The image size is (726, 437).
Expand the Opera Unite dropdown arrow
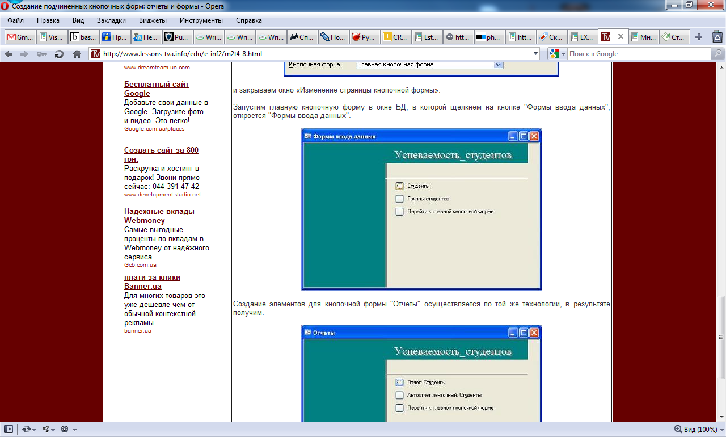click(54, 430)
